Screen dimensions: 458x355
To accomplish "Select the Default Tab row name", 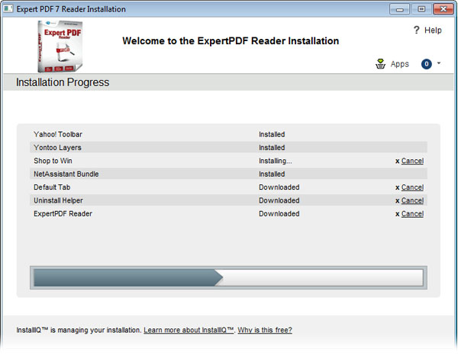I will pyautogui.click(x=52, y=187).
